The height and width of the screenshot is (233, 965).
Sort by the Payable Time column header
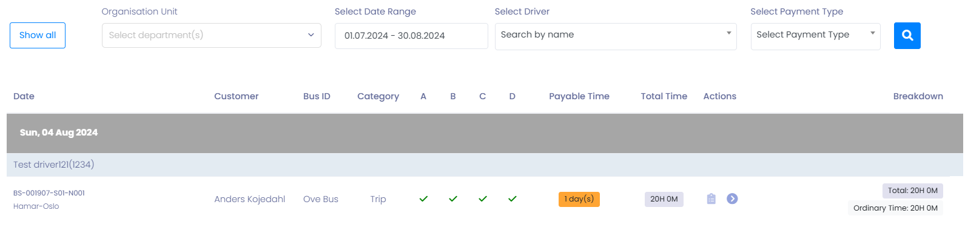(579, 96)
